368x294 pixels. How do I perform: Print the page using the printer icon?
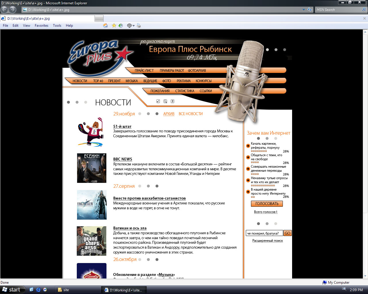(x=139, y=26)
